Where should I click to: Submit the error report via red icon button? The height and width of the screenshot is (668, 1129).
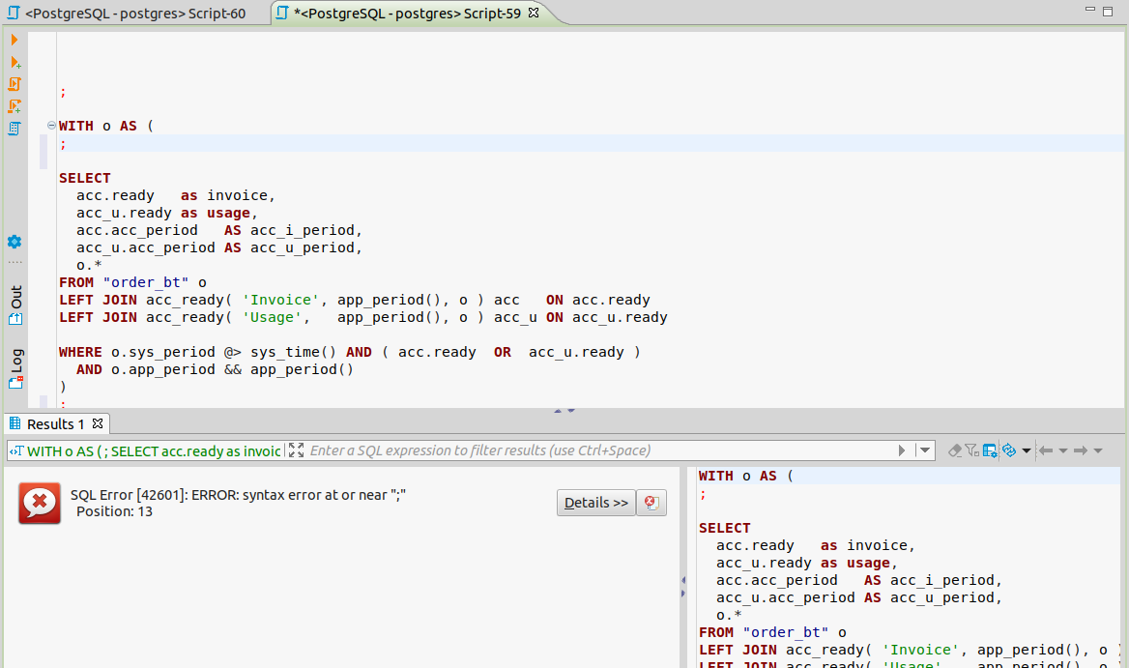pyautogui.click(x=651, y=502)
